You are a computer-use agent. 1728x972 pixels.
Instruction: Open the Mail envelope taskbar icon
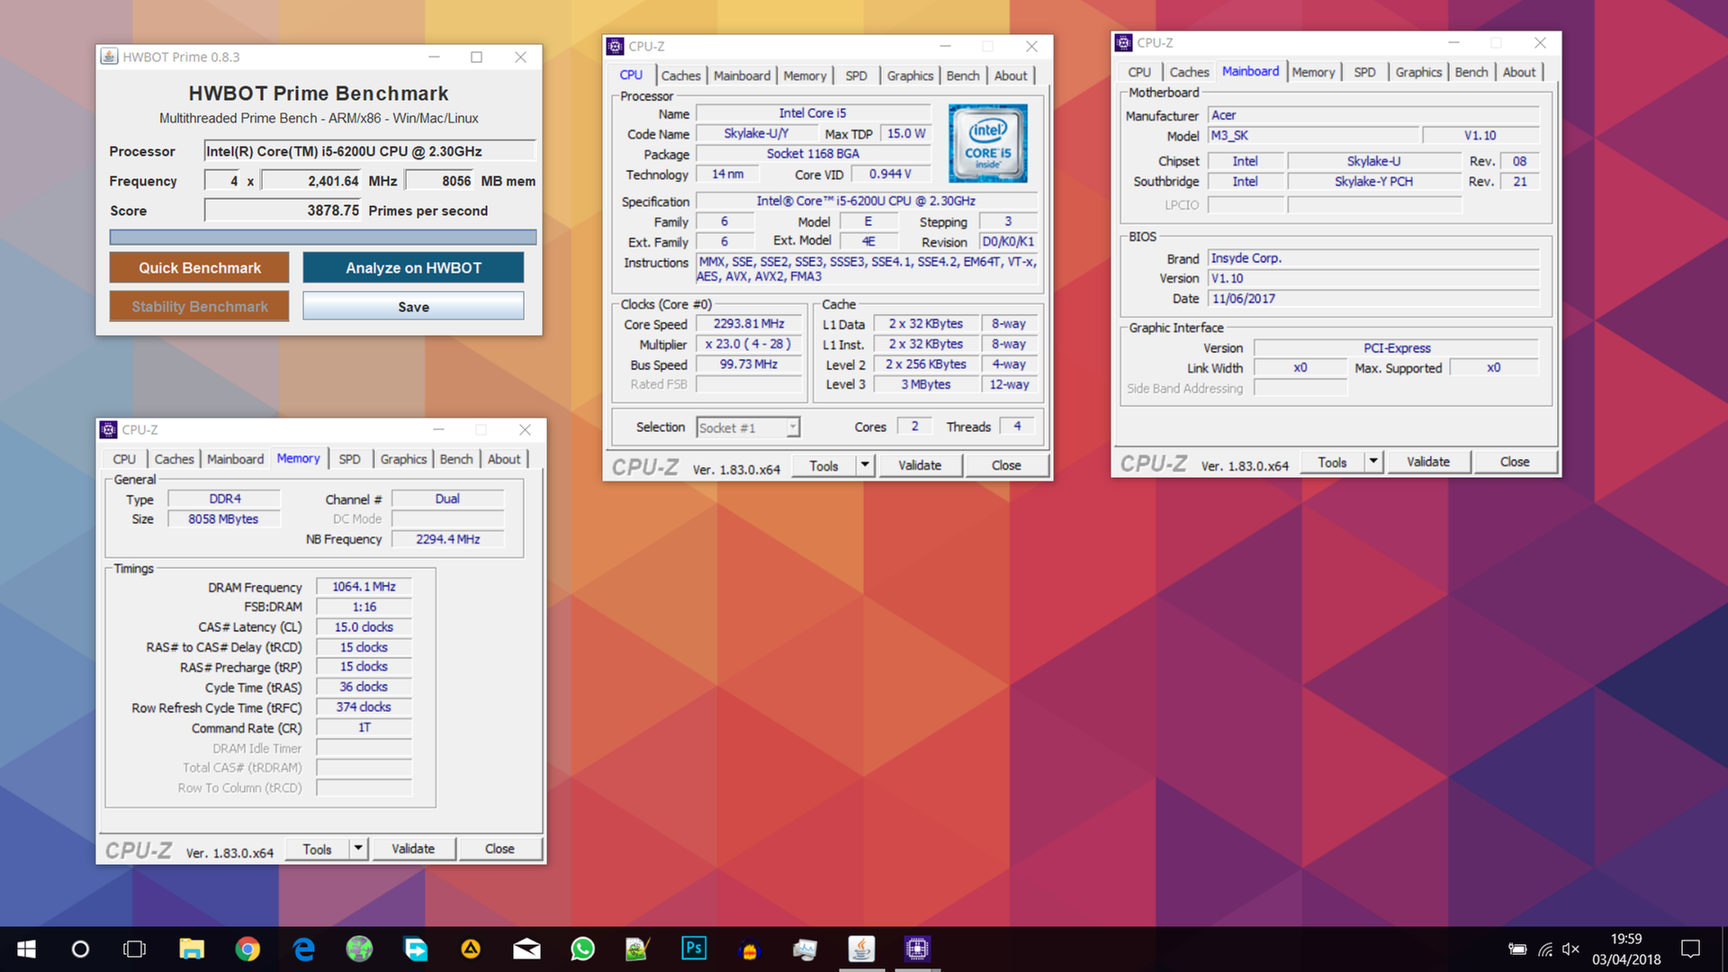pyautogui.click(x=526, y=949)
